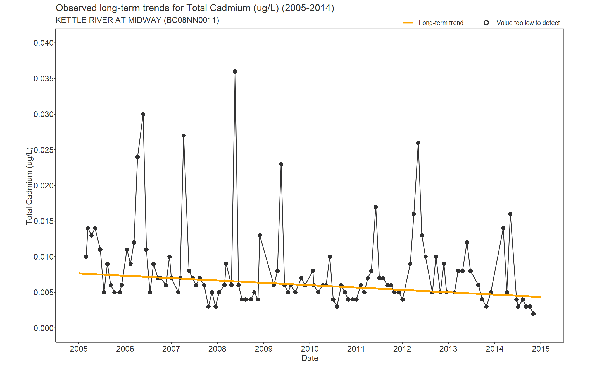Click the 0.013 data point near start of 2009
Screen dimensions: 590x365
(x=260, y=235)
